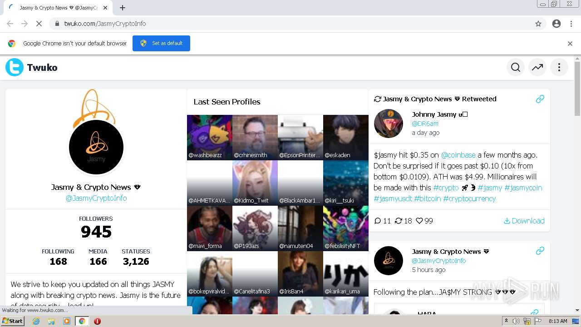
Task: Open @P193azs profile thumbnail
Action: 255,228
